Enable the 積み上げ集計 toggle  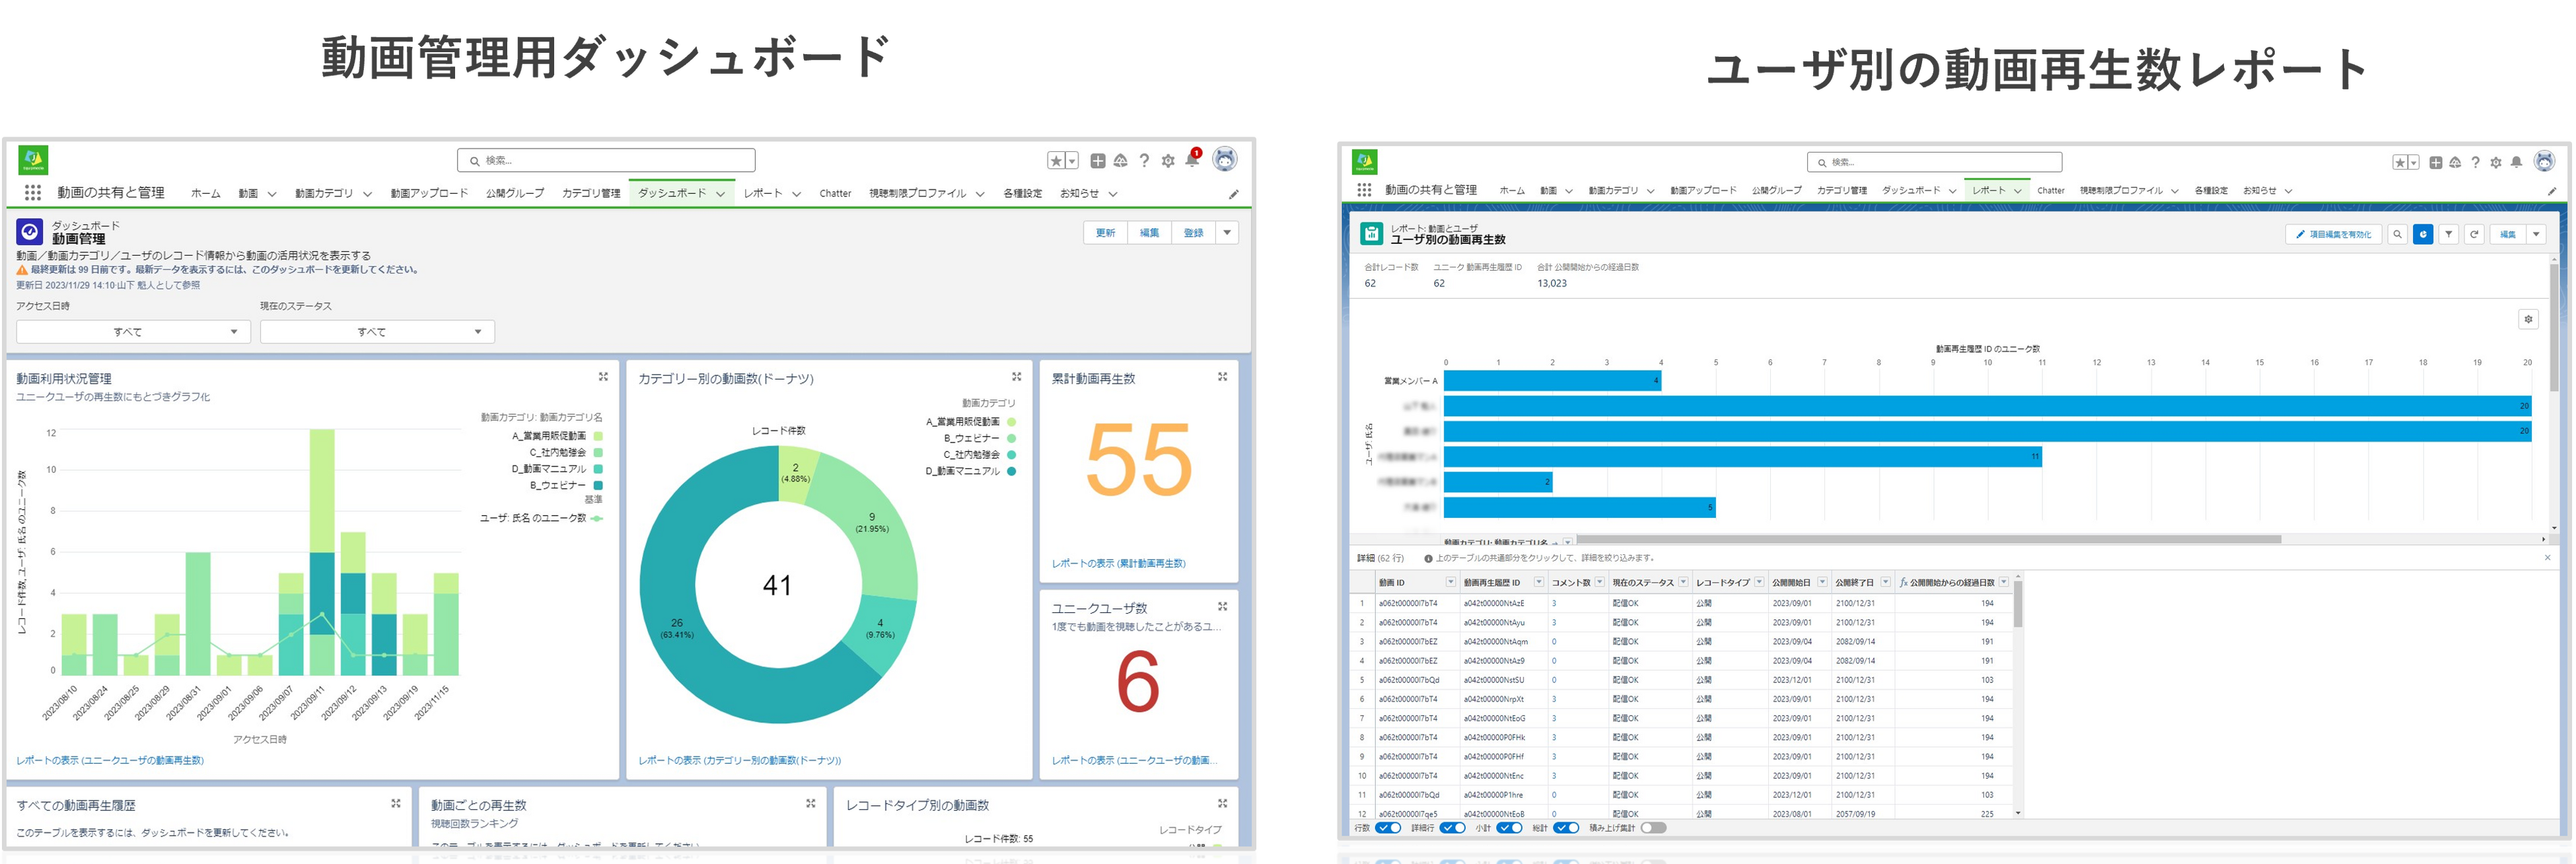coord(1653,828)
